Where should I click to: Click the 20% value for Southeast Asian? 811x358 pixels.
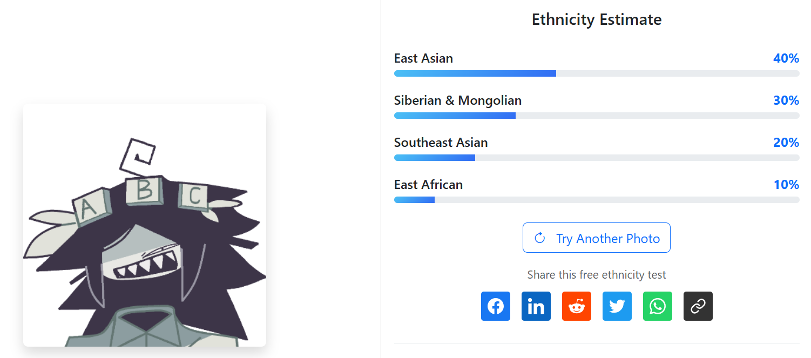[x=786, y=143]
